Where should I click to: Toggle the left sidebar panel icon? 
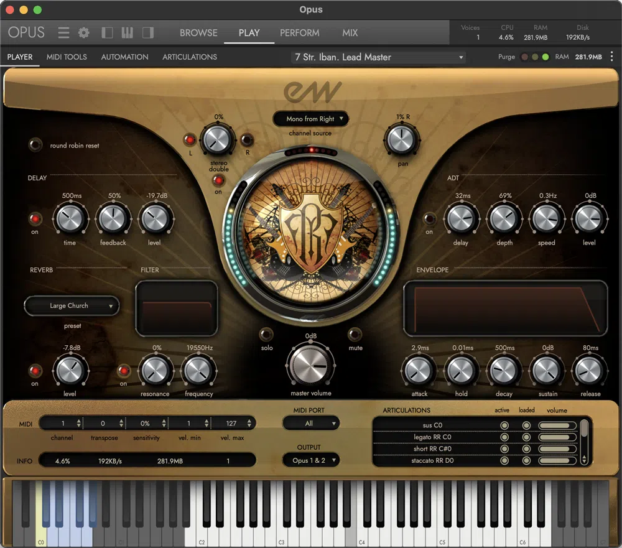pyautogui.click(x=107, y=32)
